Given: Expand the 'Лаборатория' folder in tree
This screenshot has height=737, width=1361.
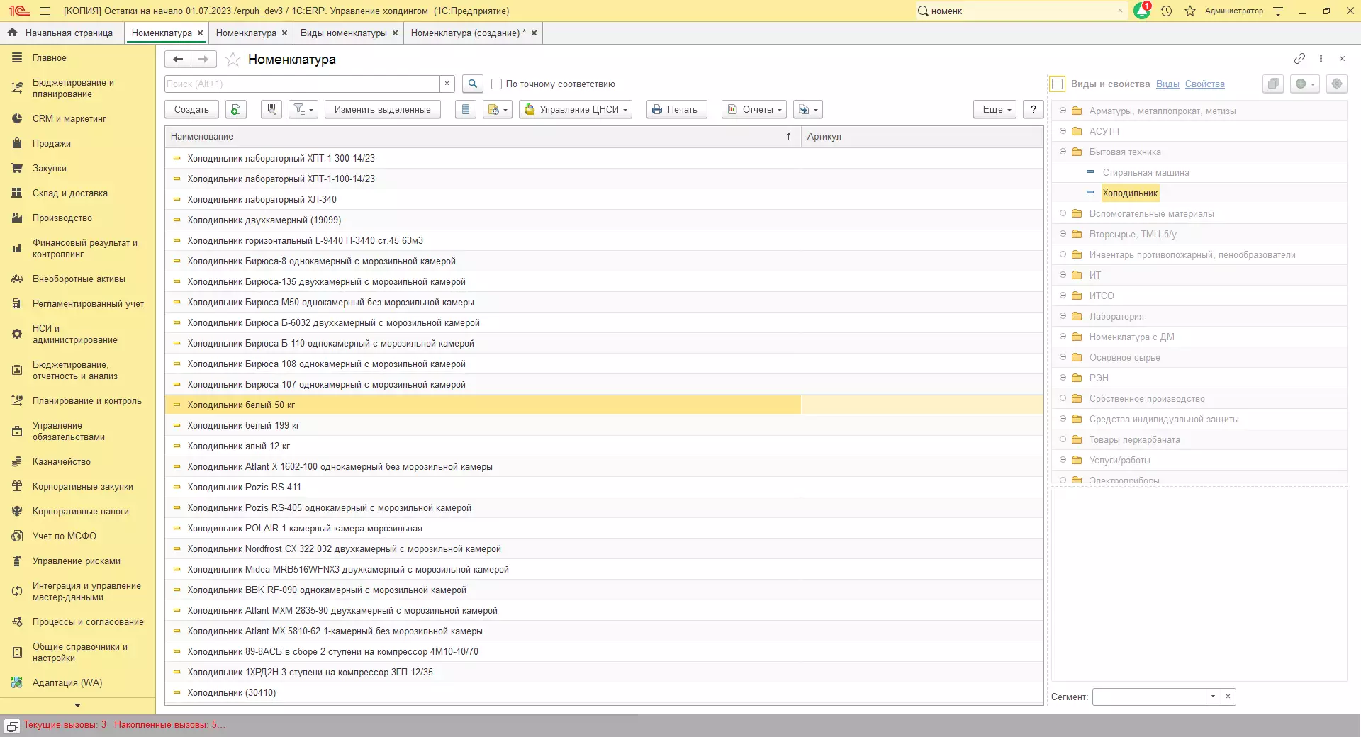Looking at the screenshot, I should point(1063,316).
